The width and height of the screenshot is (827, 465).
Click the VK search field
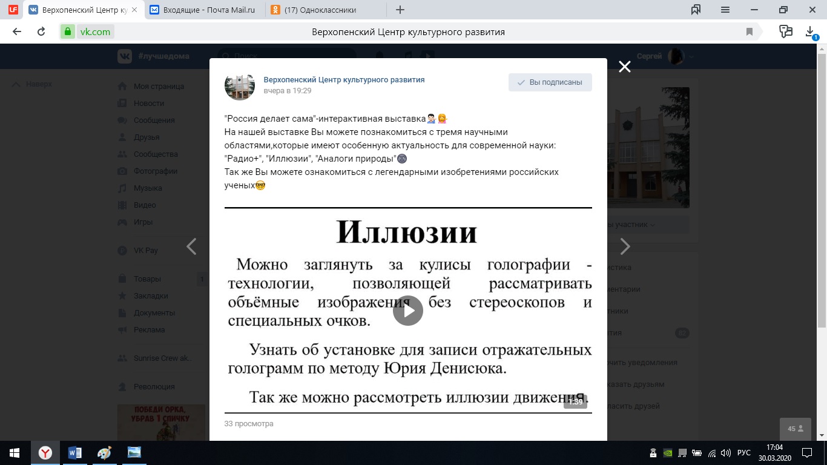[x=287, y=56]
